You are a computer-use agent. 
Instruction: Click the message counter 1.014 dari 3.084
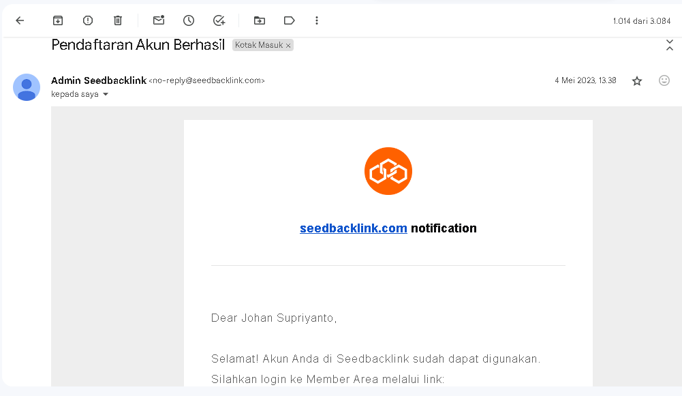[x=642, y=21]
